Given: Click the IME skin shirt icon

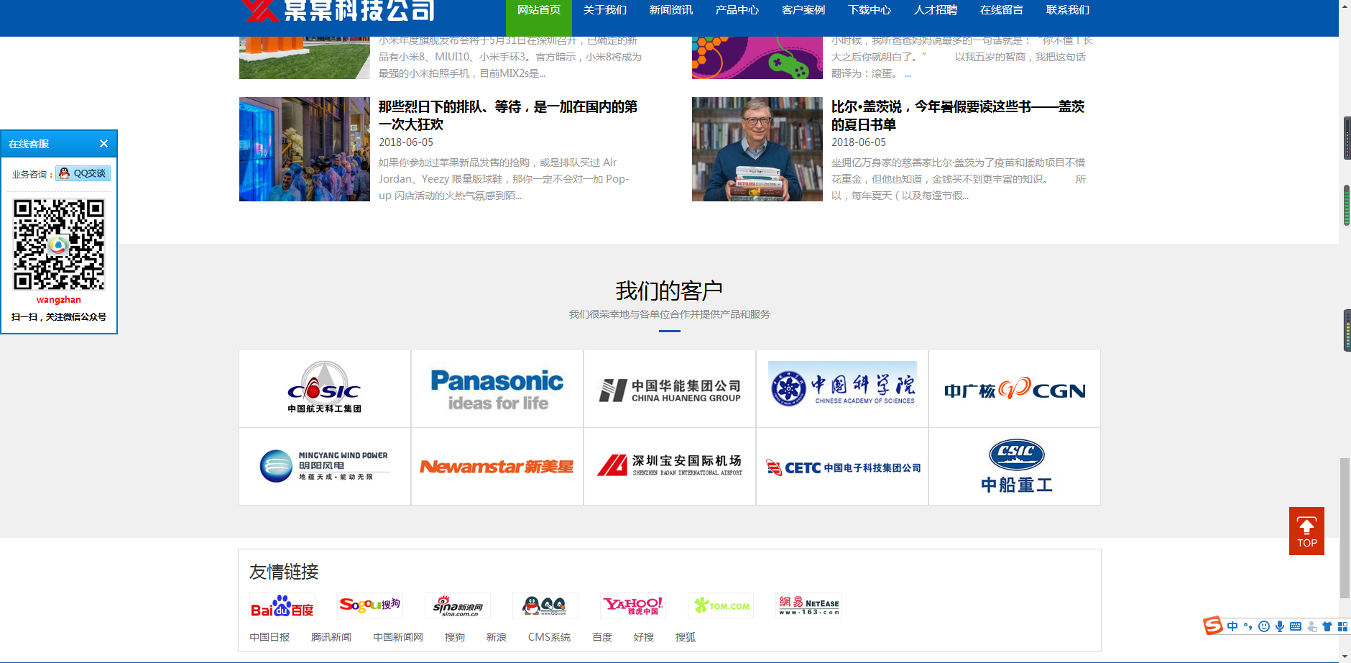Looking at the screenshot, I should click(x=1327, y=626).
